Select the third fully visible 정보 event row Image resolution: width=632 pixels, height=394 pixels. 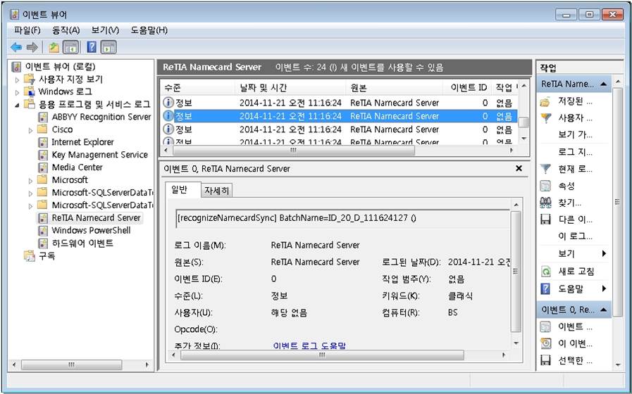click(339, 129)
